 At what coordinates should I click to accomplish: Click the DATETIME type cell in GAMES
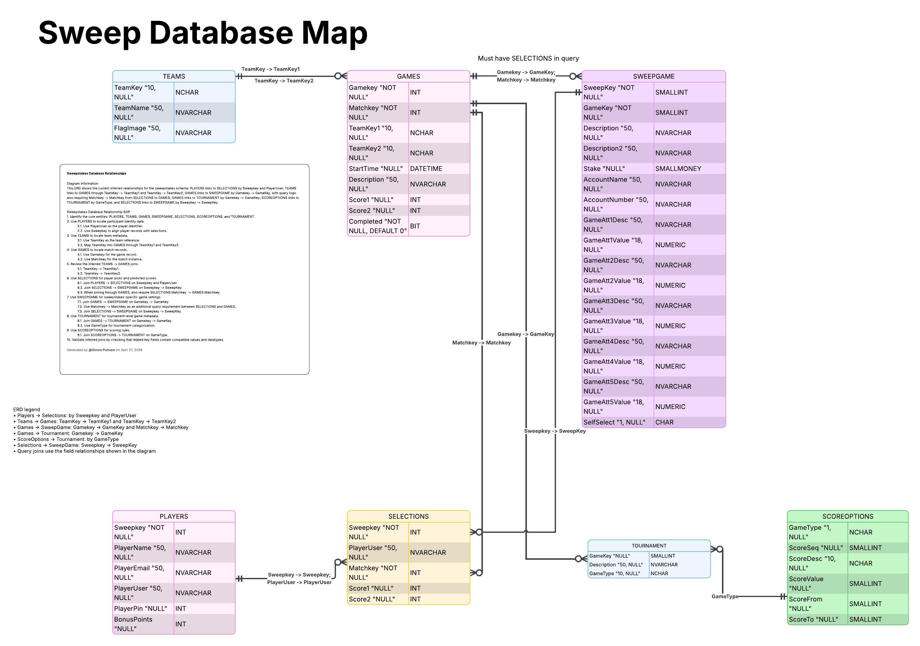pyautogui.click(x=439, y=168)
